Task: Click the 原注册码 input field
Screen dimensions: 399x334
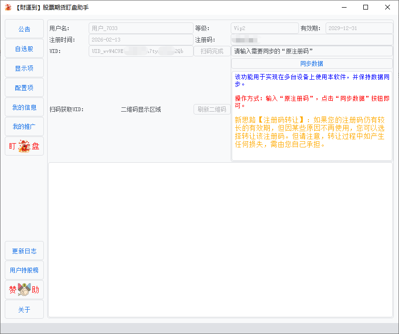Action: tap(312, 51)
